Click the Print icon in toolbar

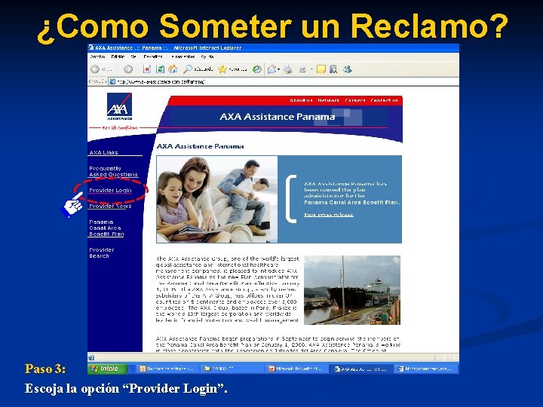[288, 69]
